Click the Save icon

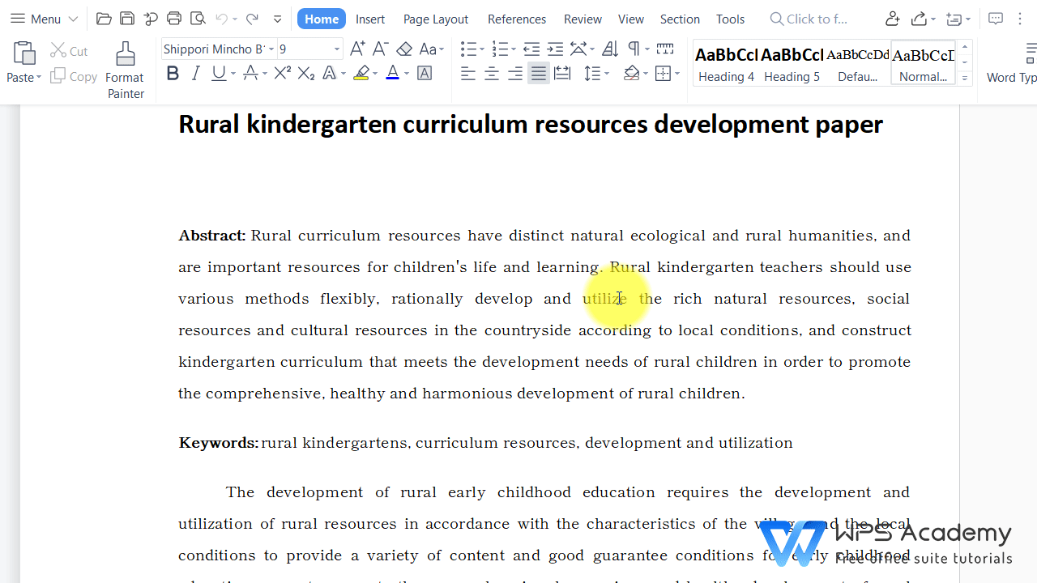[x=126, y=18]
